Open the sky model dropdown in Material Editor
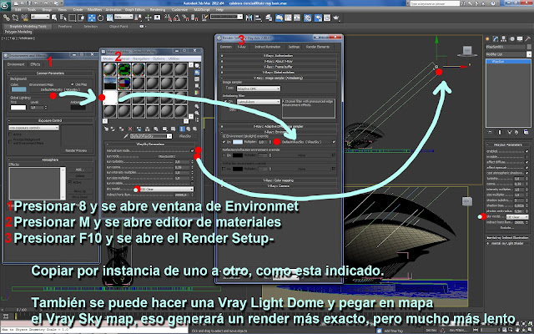This screenshot has height=334, width=534. tap(167, 189)
